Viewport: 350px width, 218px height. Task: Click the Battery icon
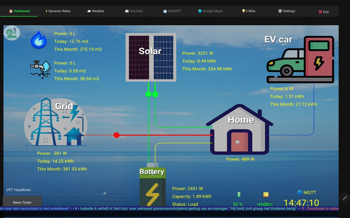(x=152, y=192)
